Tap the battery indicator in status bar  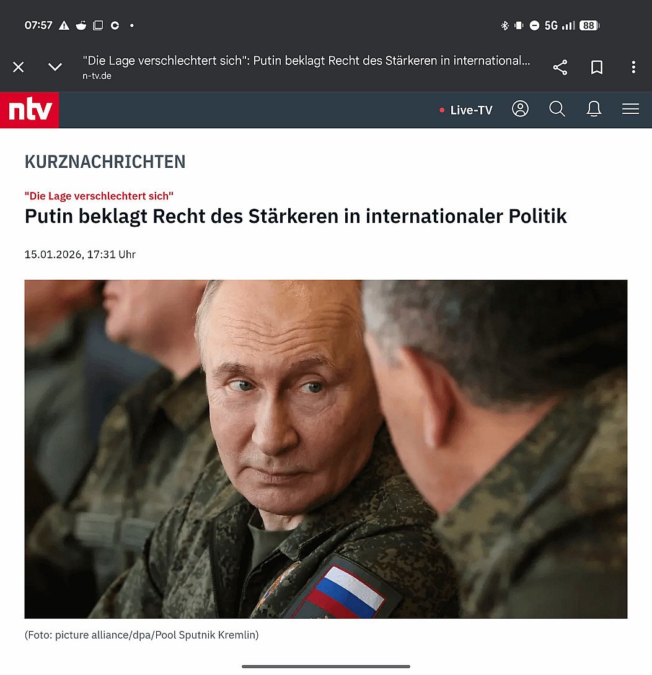(589, 25)
